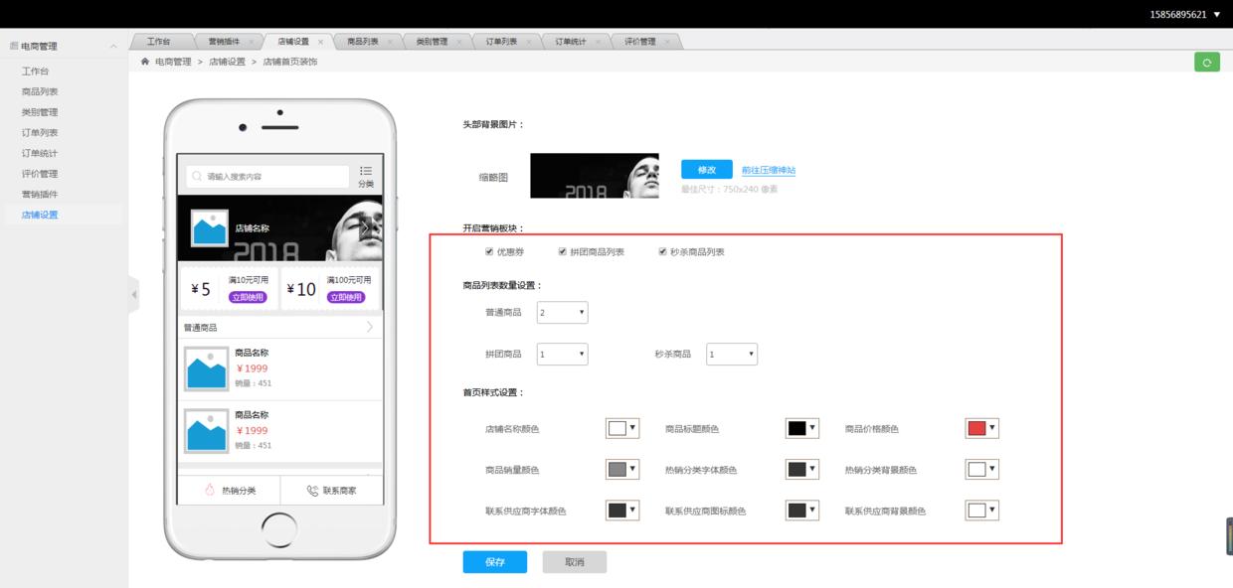Image resolution: width=1233 pixels, height=588 pixels.
Task: Click the 普通商品 right chevron in preview
Action: click(370, 327)
